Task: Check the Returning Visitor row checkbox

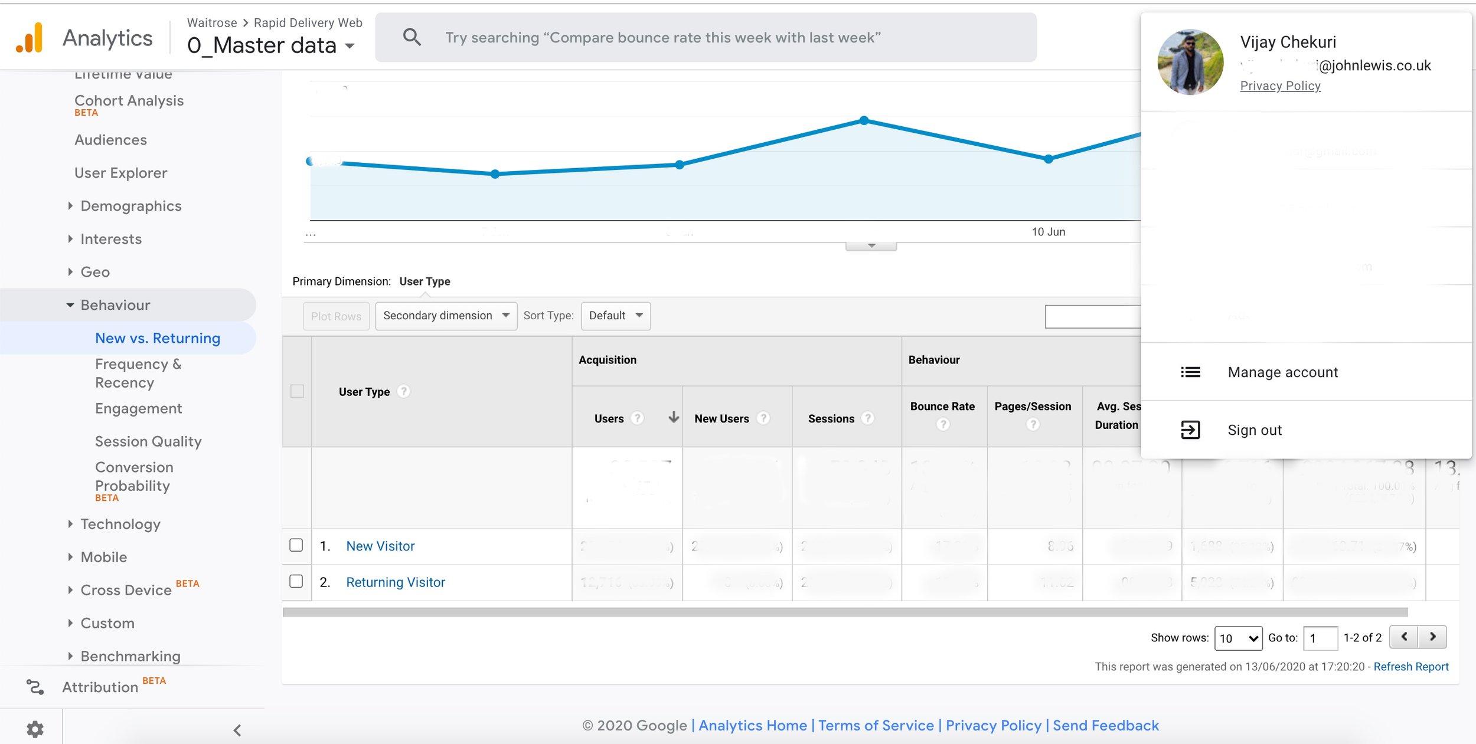Action: coord(296,581)
